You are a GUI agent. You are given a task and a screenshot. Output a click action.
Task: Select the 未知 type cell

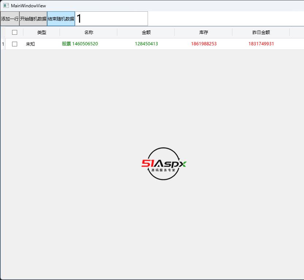[x=42, y=44]
